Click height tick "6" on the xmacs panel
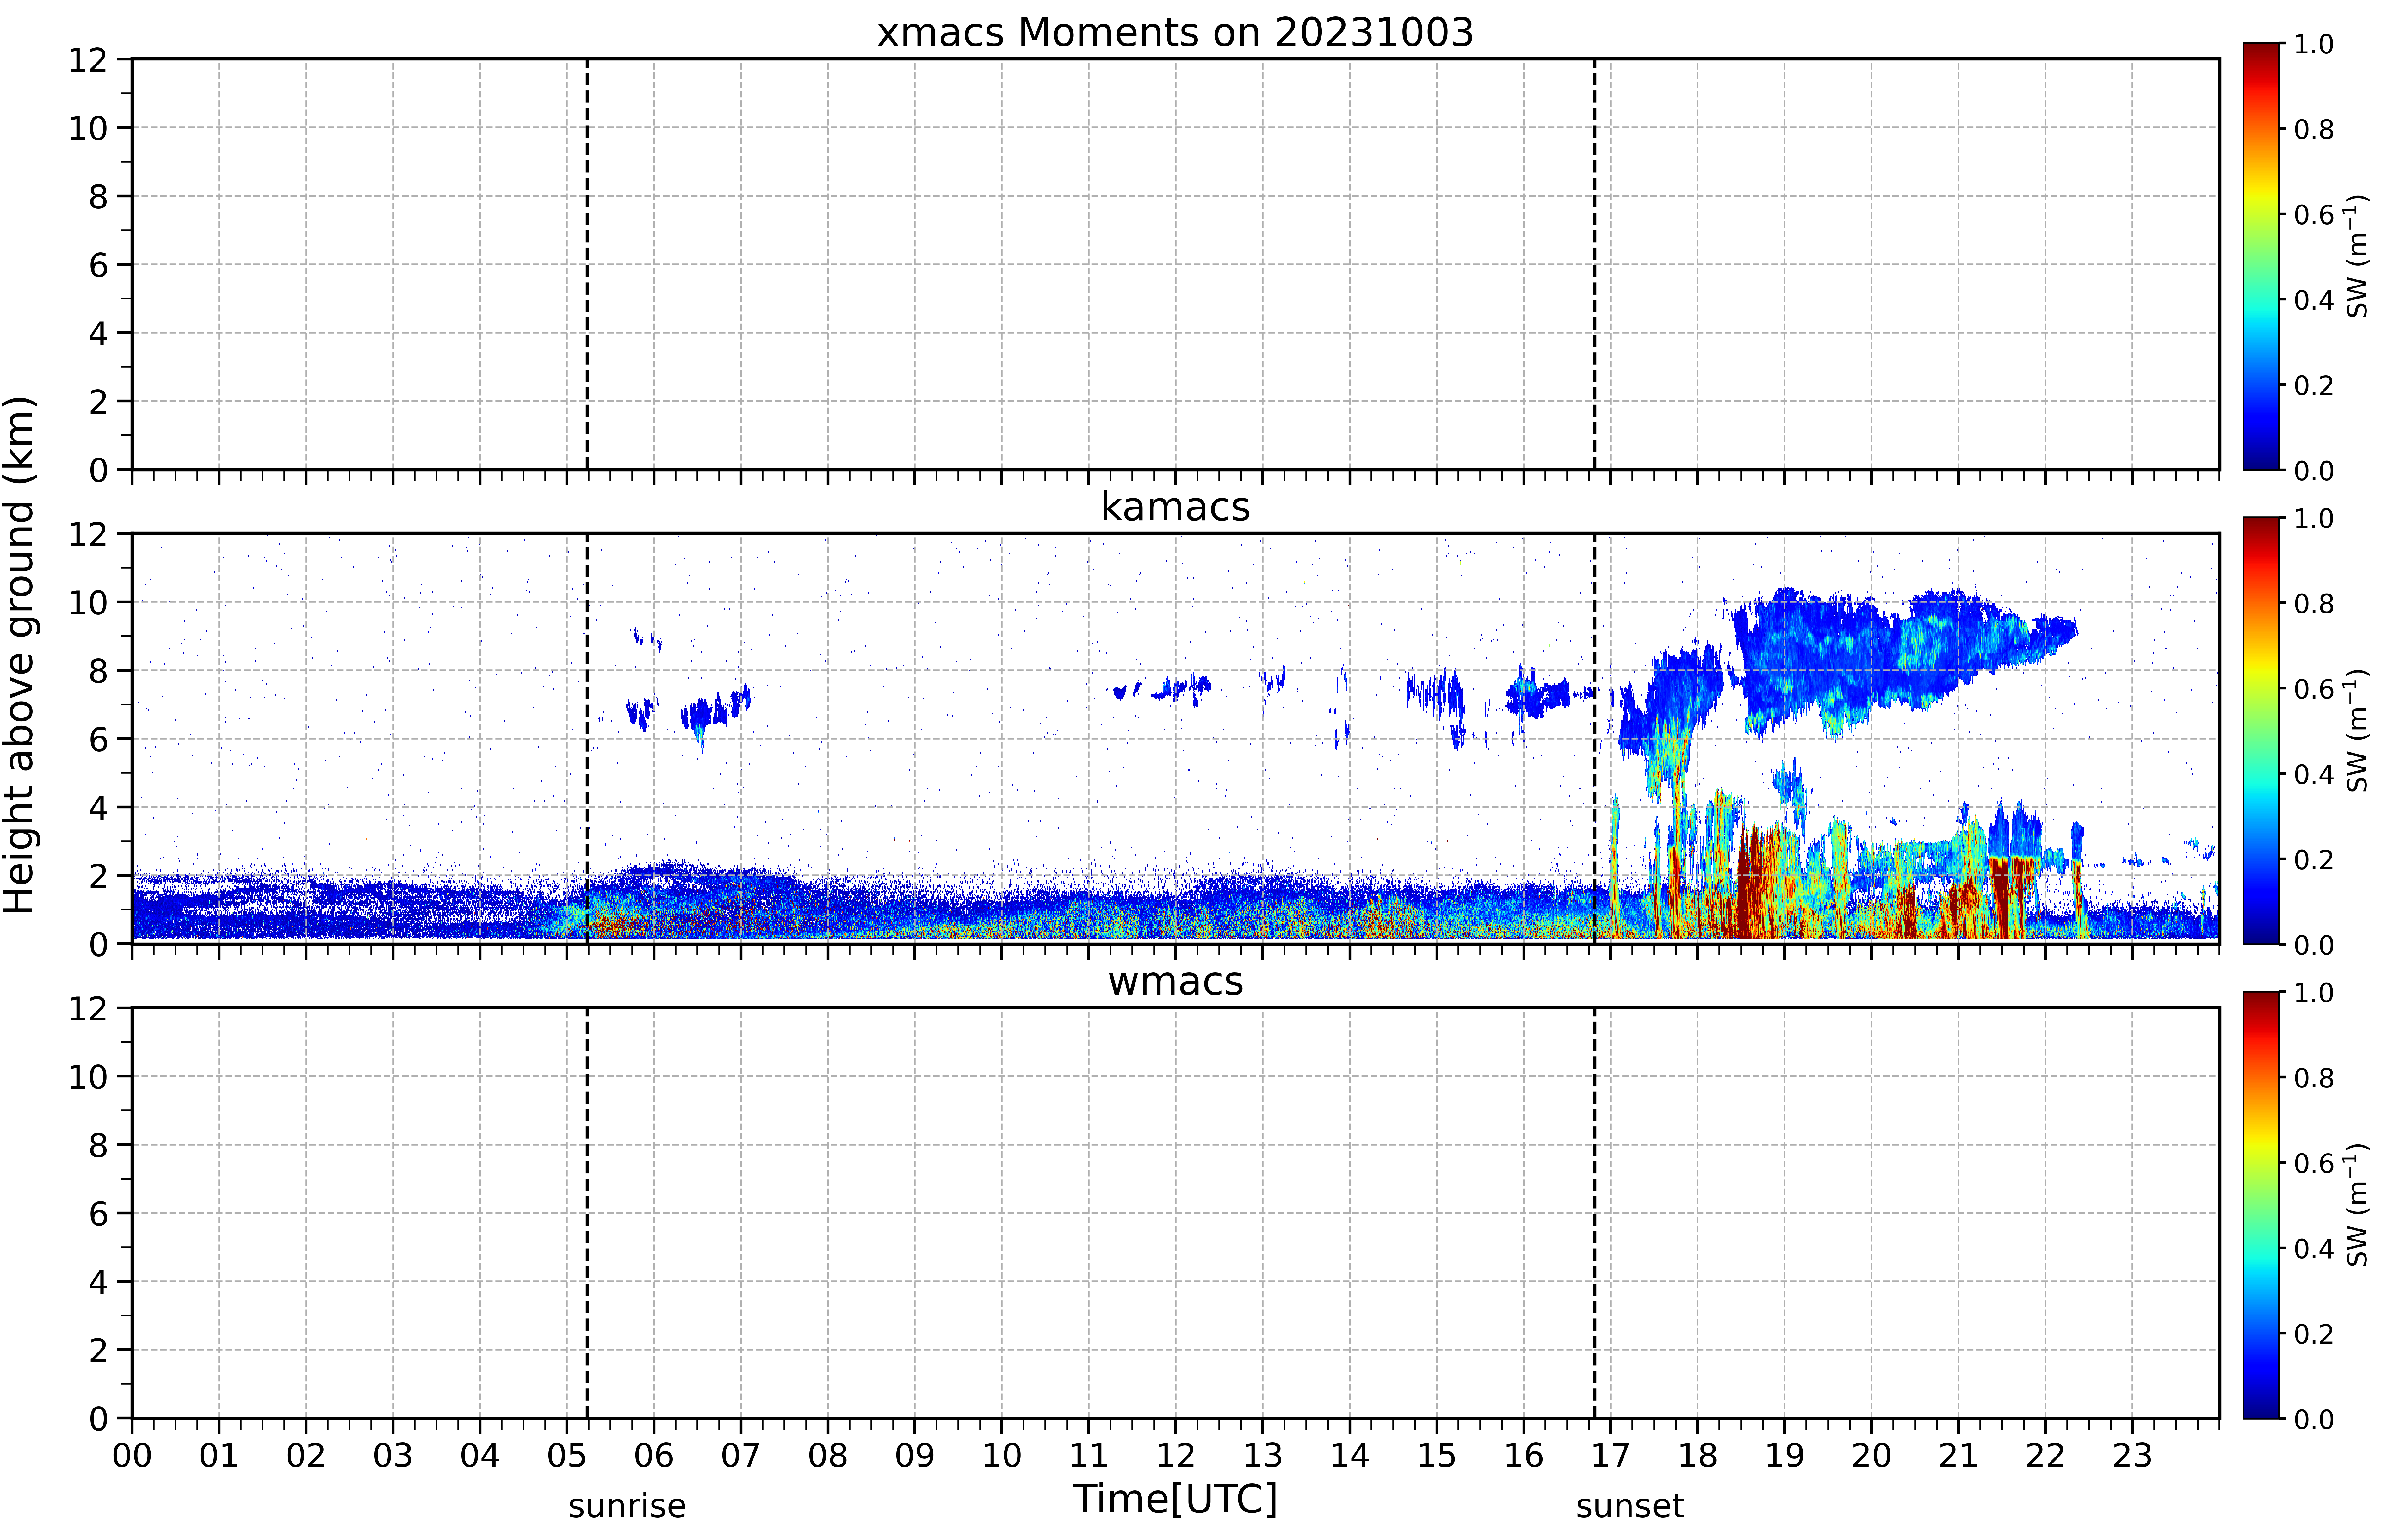Viewport: 2388px width, 1540px height. (x=98, y=265)
